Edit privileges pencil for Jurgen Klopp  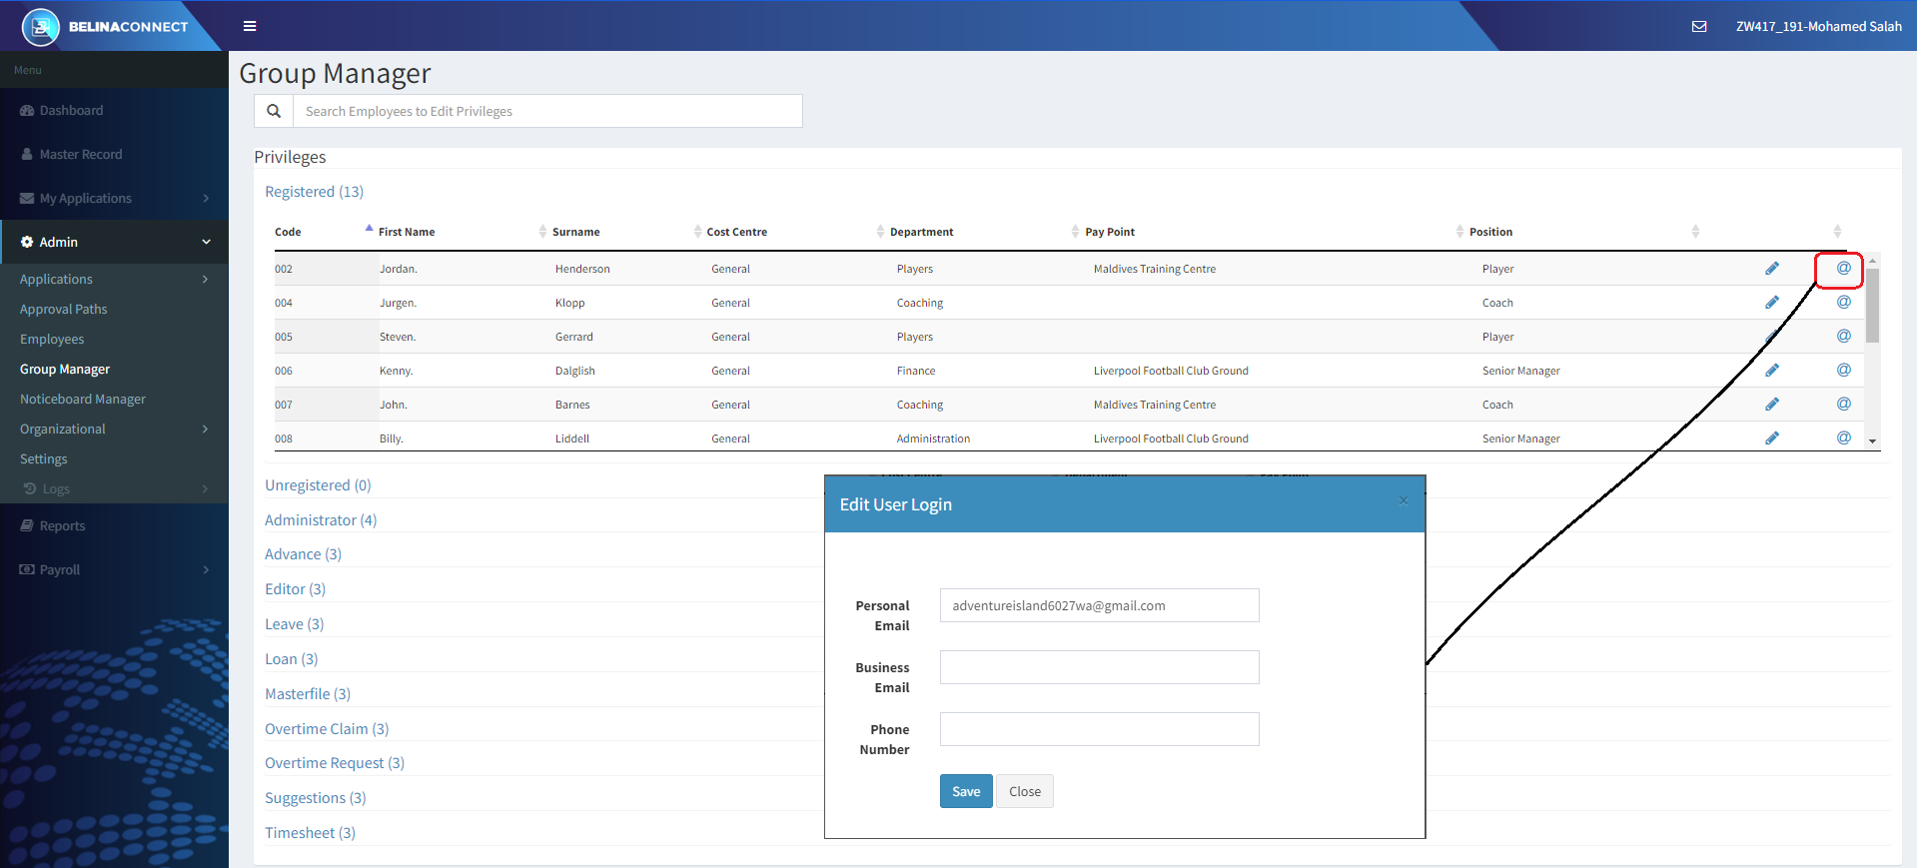click(x=1771, y=303)
